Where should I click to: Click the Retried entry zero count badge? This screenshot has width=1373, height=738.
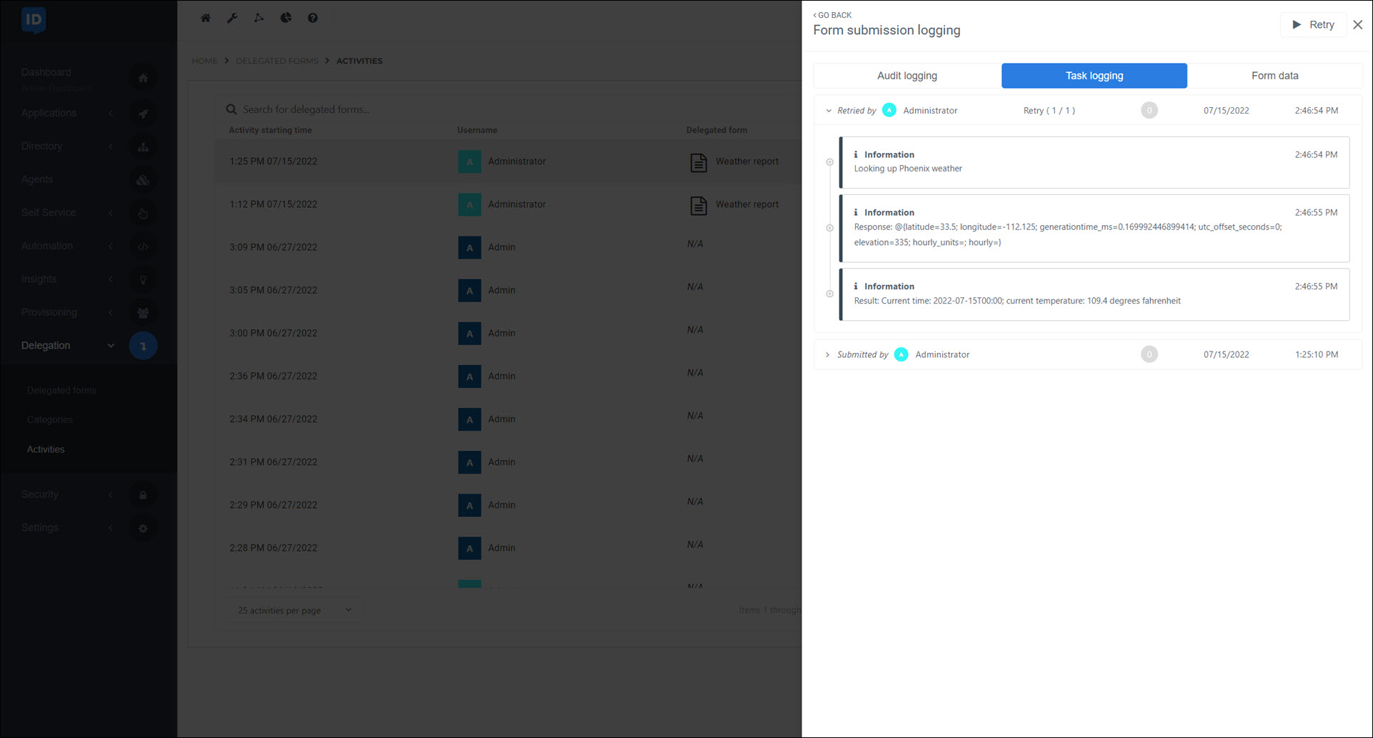pos(1149,111)
